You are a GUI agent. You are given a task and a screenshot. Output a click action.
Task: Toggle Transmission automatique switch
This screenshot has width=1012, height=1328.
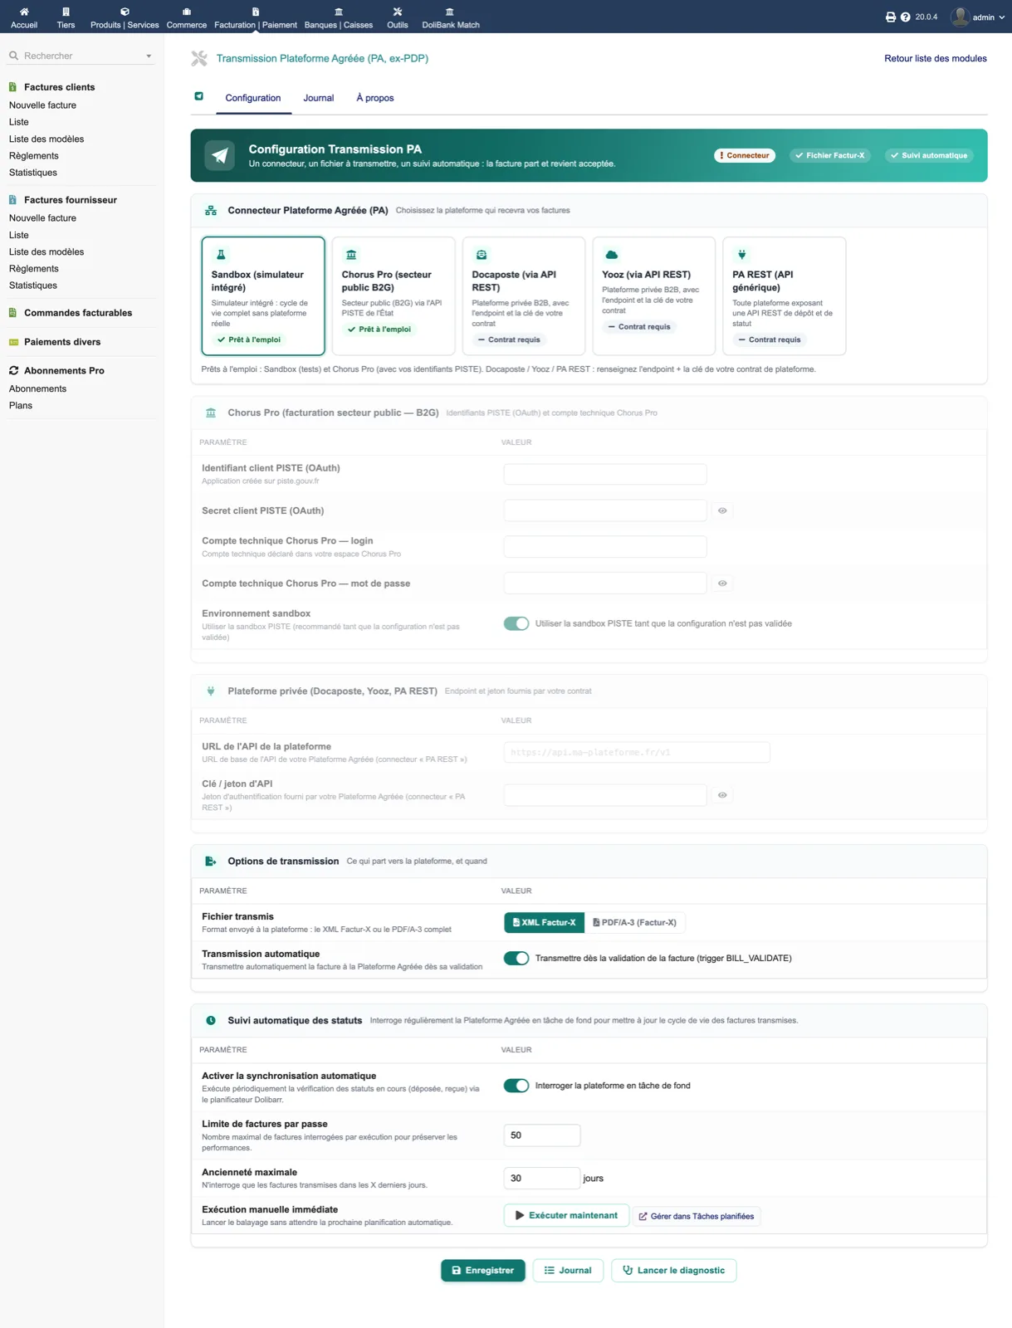516,958
